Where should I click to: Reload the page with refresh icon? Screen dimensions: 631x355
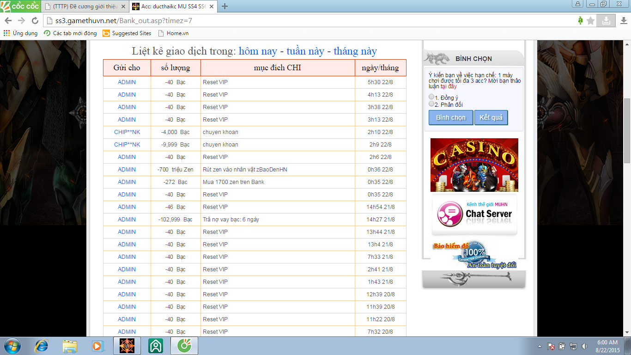(35, 21)
